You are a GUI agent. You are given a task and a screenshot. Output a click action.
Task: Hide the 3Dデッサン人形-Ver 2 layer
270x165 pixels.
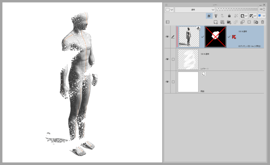click(167, 37)
